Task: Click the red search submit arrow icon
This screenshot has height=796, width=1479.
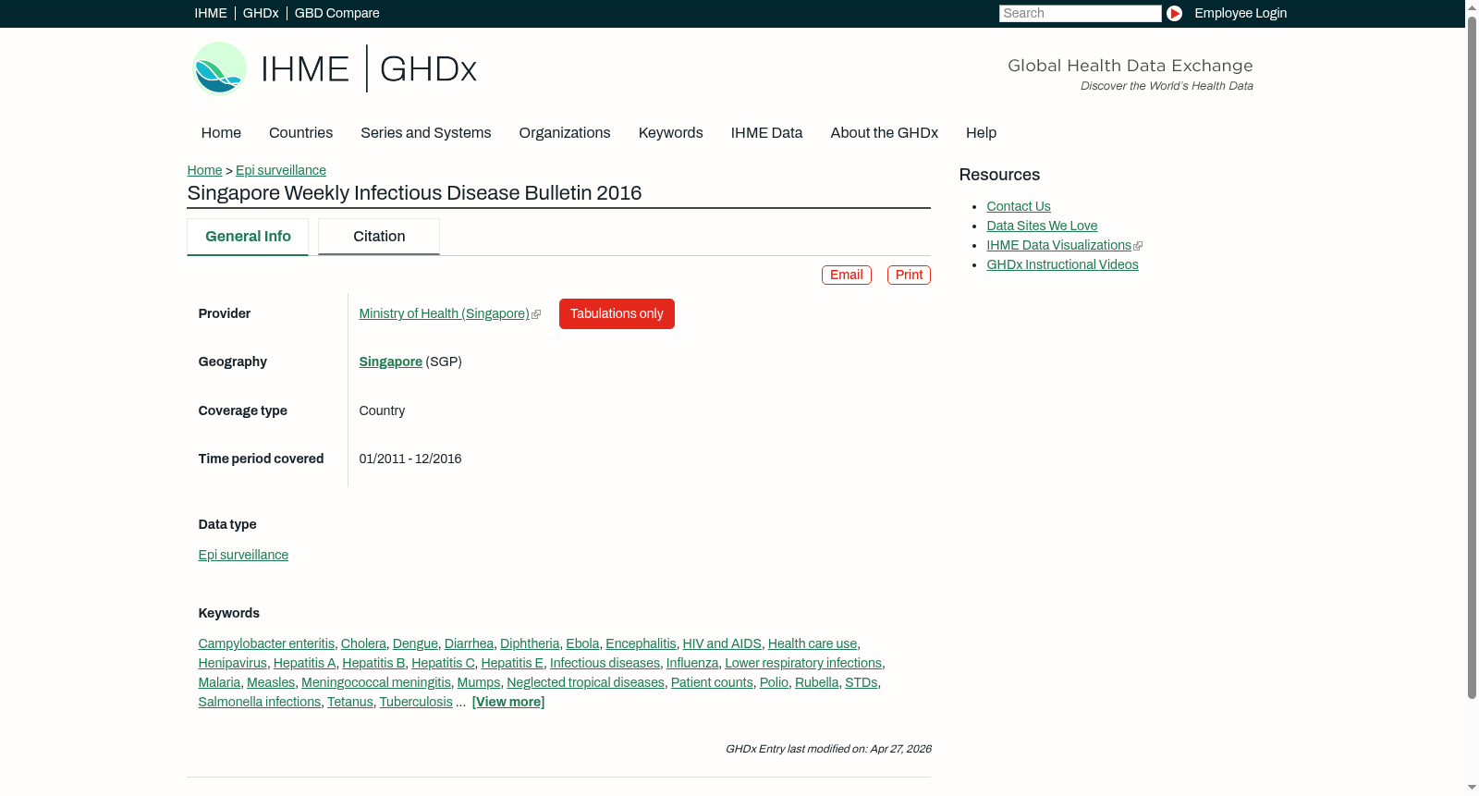Action: click(x=1174, y=13)
